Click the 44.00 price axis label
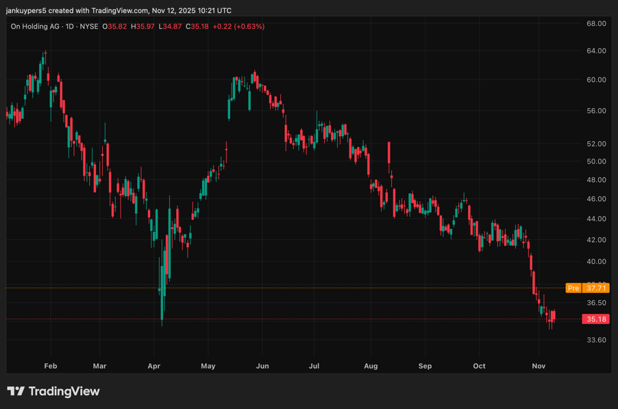 [x=596, y=219]
